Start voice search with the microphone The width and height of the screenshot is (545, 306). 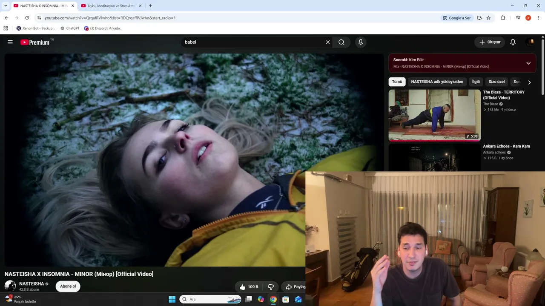[x=361, y=42]
